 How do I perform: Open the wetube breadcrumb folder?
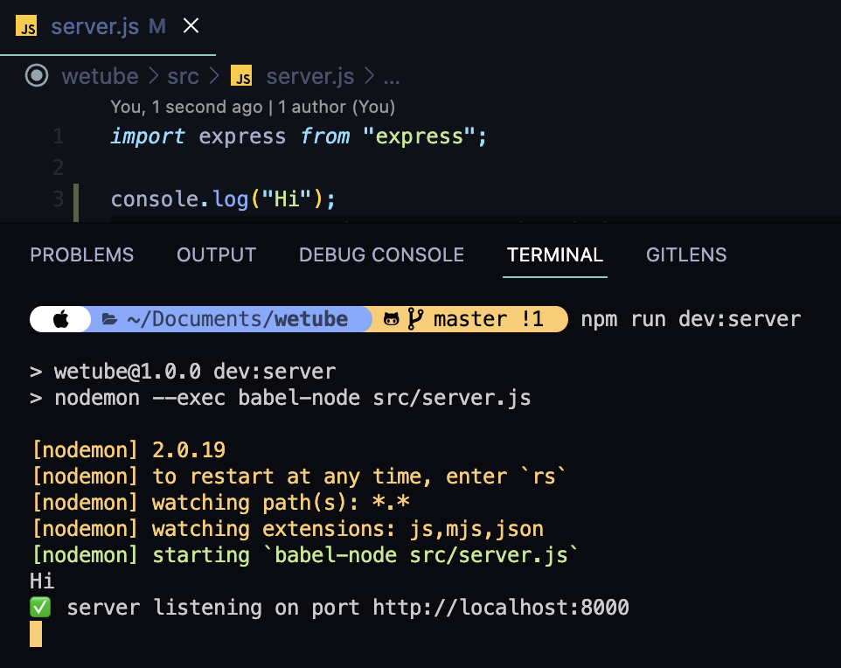(x=100, y=77)
